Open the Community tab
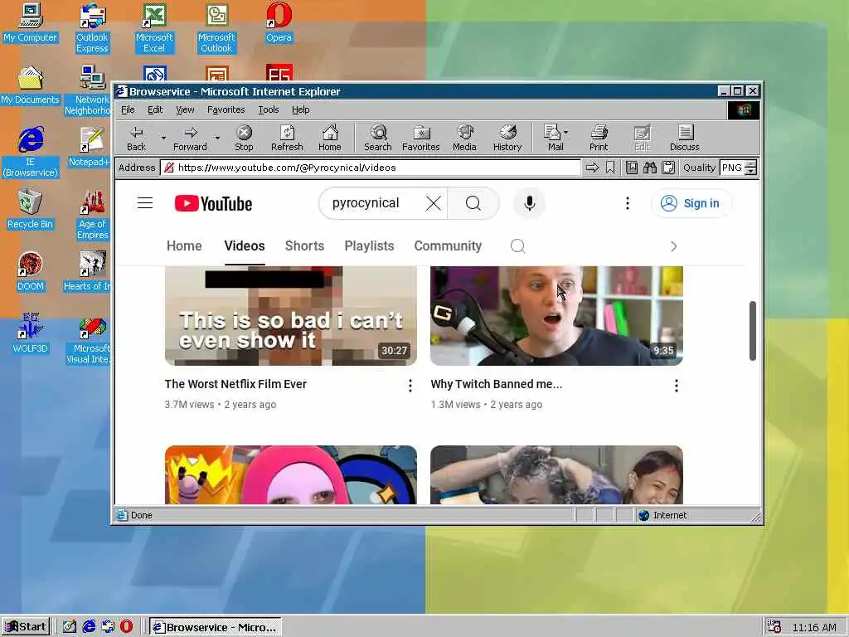This screenshot has width=849, height=637. pos(448,246)
